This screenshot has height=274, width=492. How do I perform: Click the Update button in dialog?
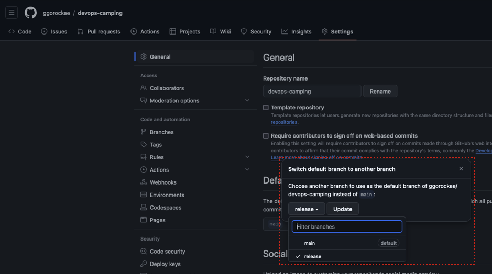click(343, 209)
